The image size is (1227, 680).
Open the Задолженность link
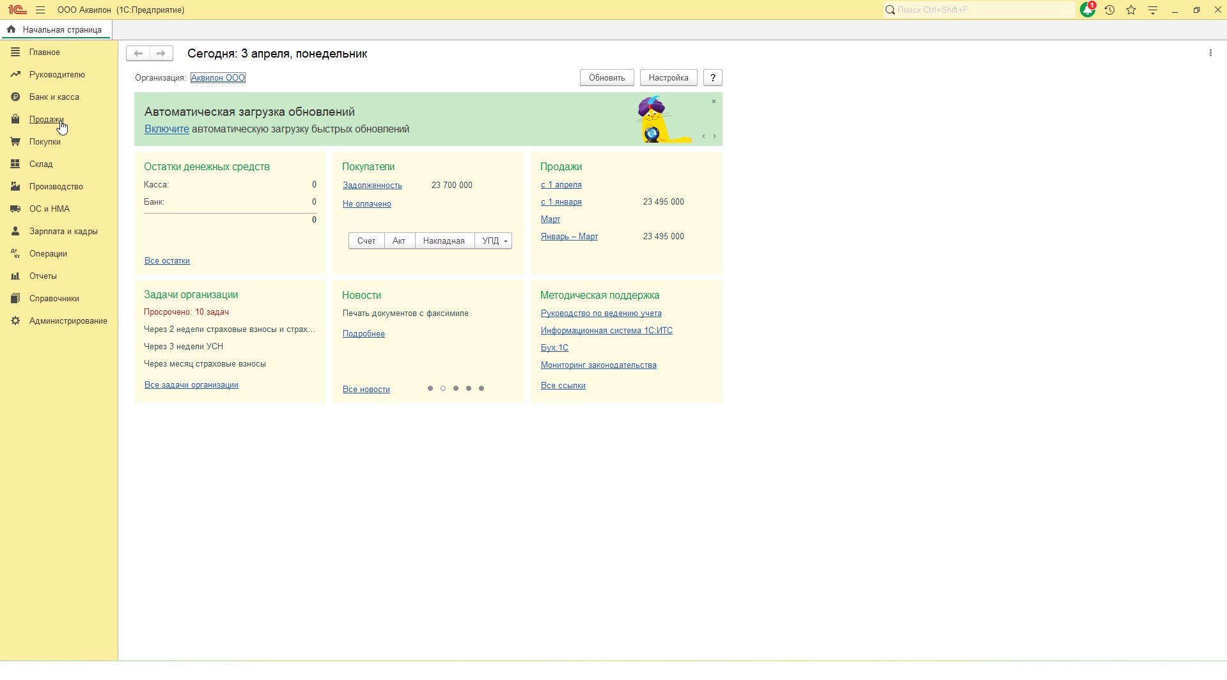372,185
